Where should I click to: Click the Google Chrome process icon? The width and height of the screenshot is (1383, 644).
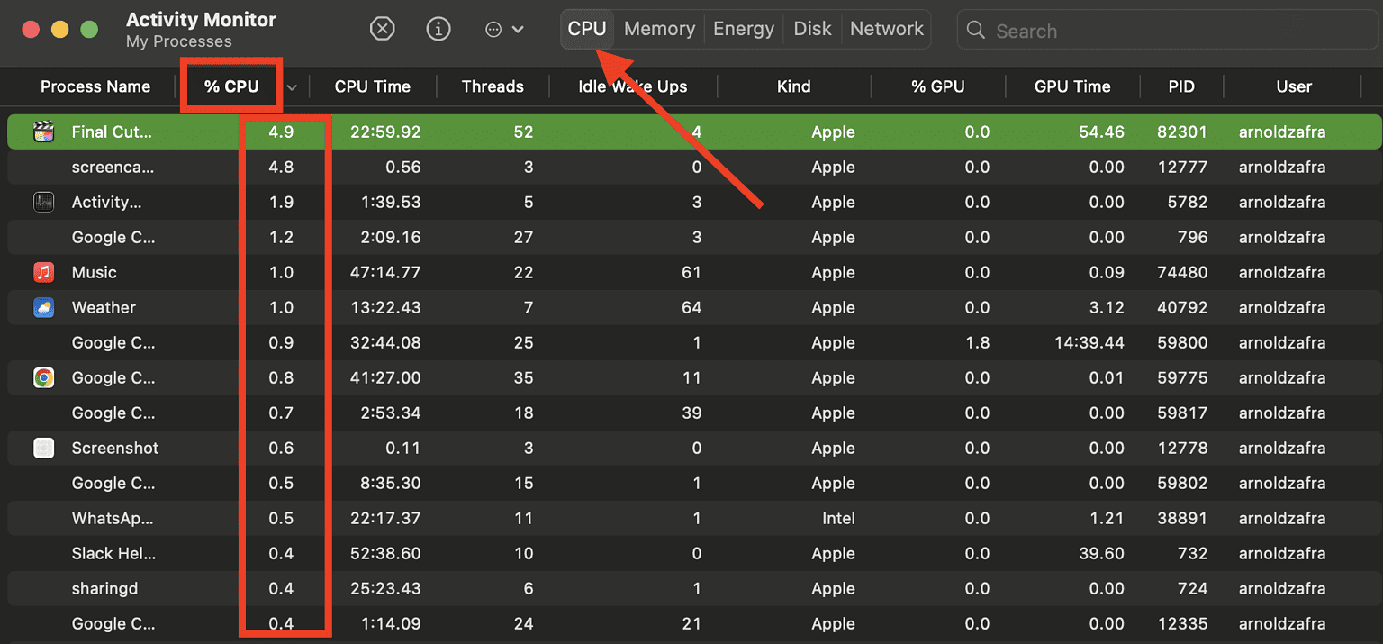43,377
